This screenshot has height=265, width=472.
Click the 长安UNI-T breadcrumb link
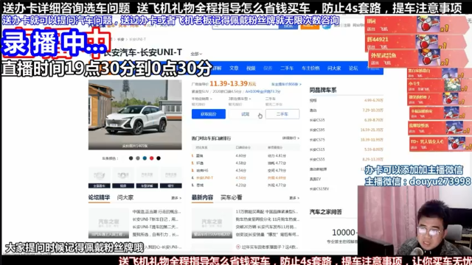tap(138, 39)
